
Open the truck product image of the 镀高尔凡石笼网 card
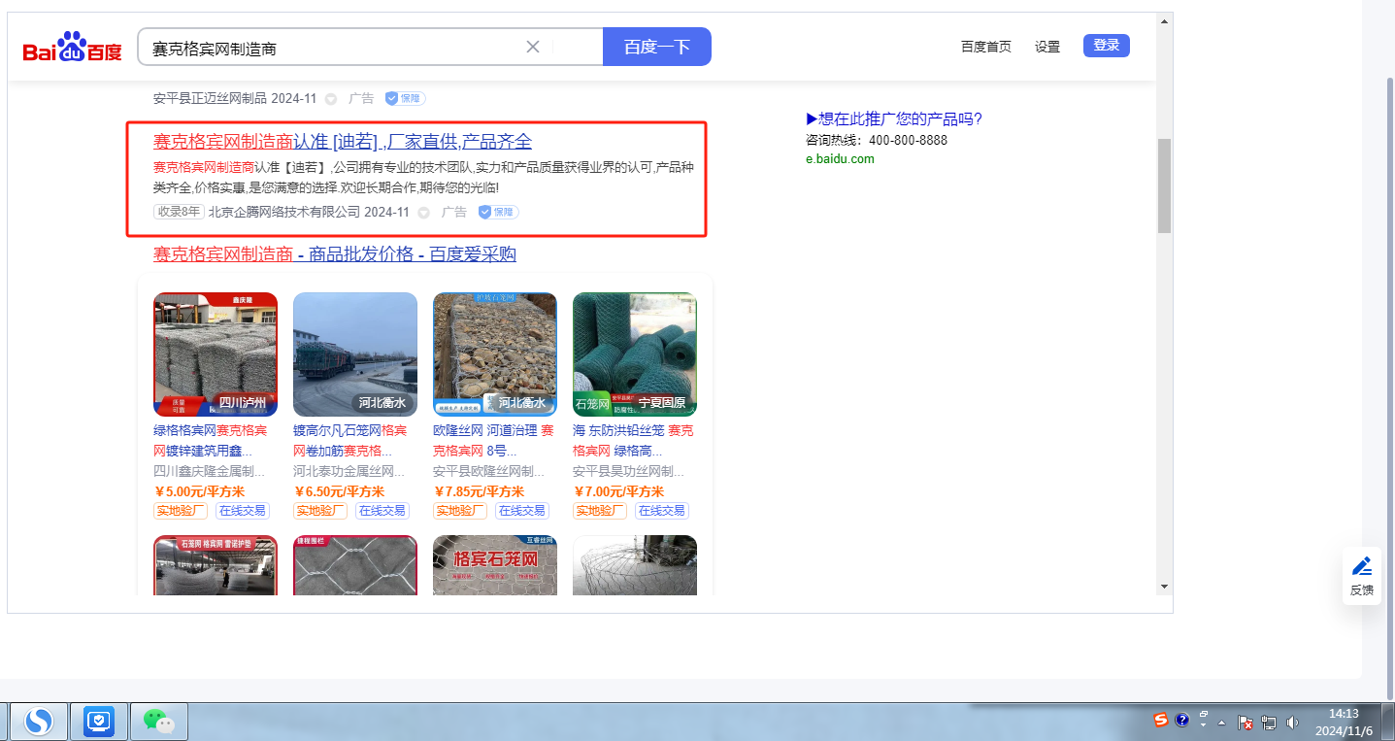point(355,354)
